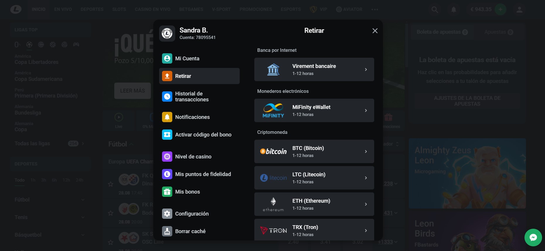Open the SLOTS menu item
545x251 pixels.
click(x=119, y=9)
